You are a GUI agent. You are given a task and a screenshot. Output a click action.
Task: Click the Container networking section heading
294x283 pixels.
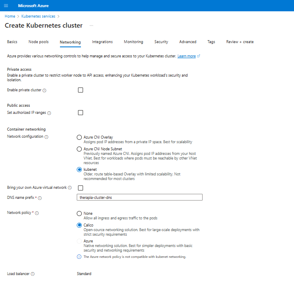click(x=26, y=129)
